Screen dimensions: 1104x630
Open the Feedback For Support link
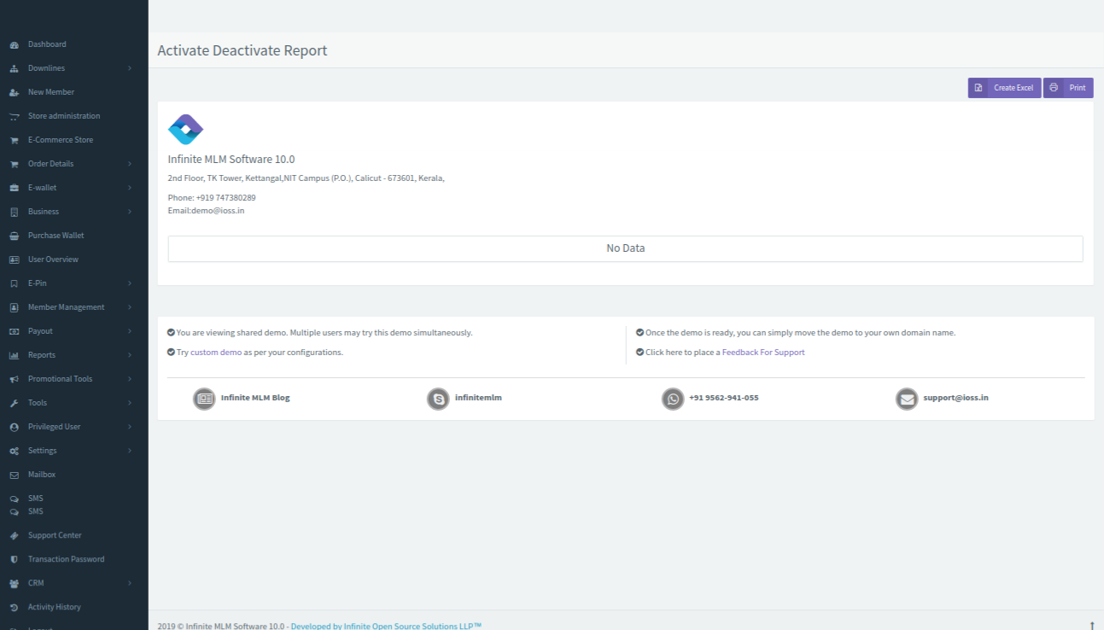click(x=763, y=353)
